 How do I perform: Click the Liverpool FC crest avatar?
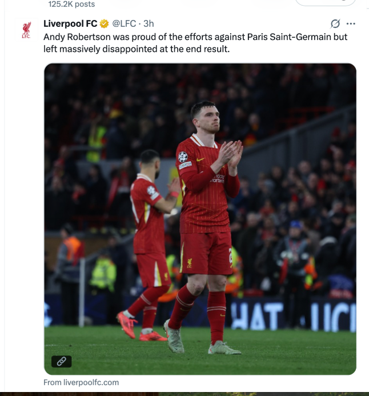click(x=26, y=30)
